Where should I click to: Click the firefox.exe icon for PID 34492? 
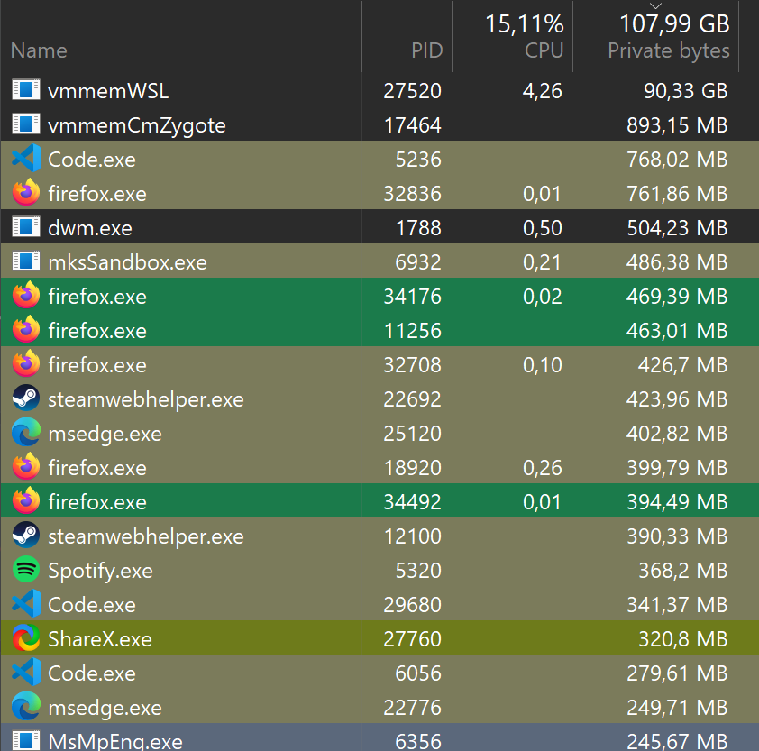click(25, 500)
